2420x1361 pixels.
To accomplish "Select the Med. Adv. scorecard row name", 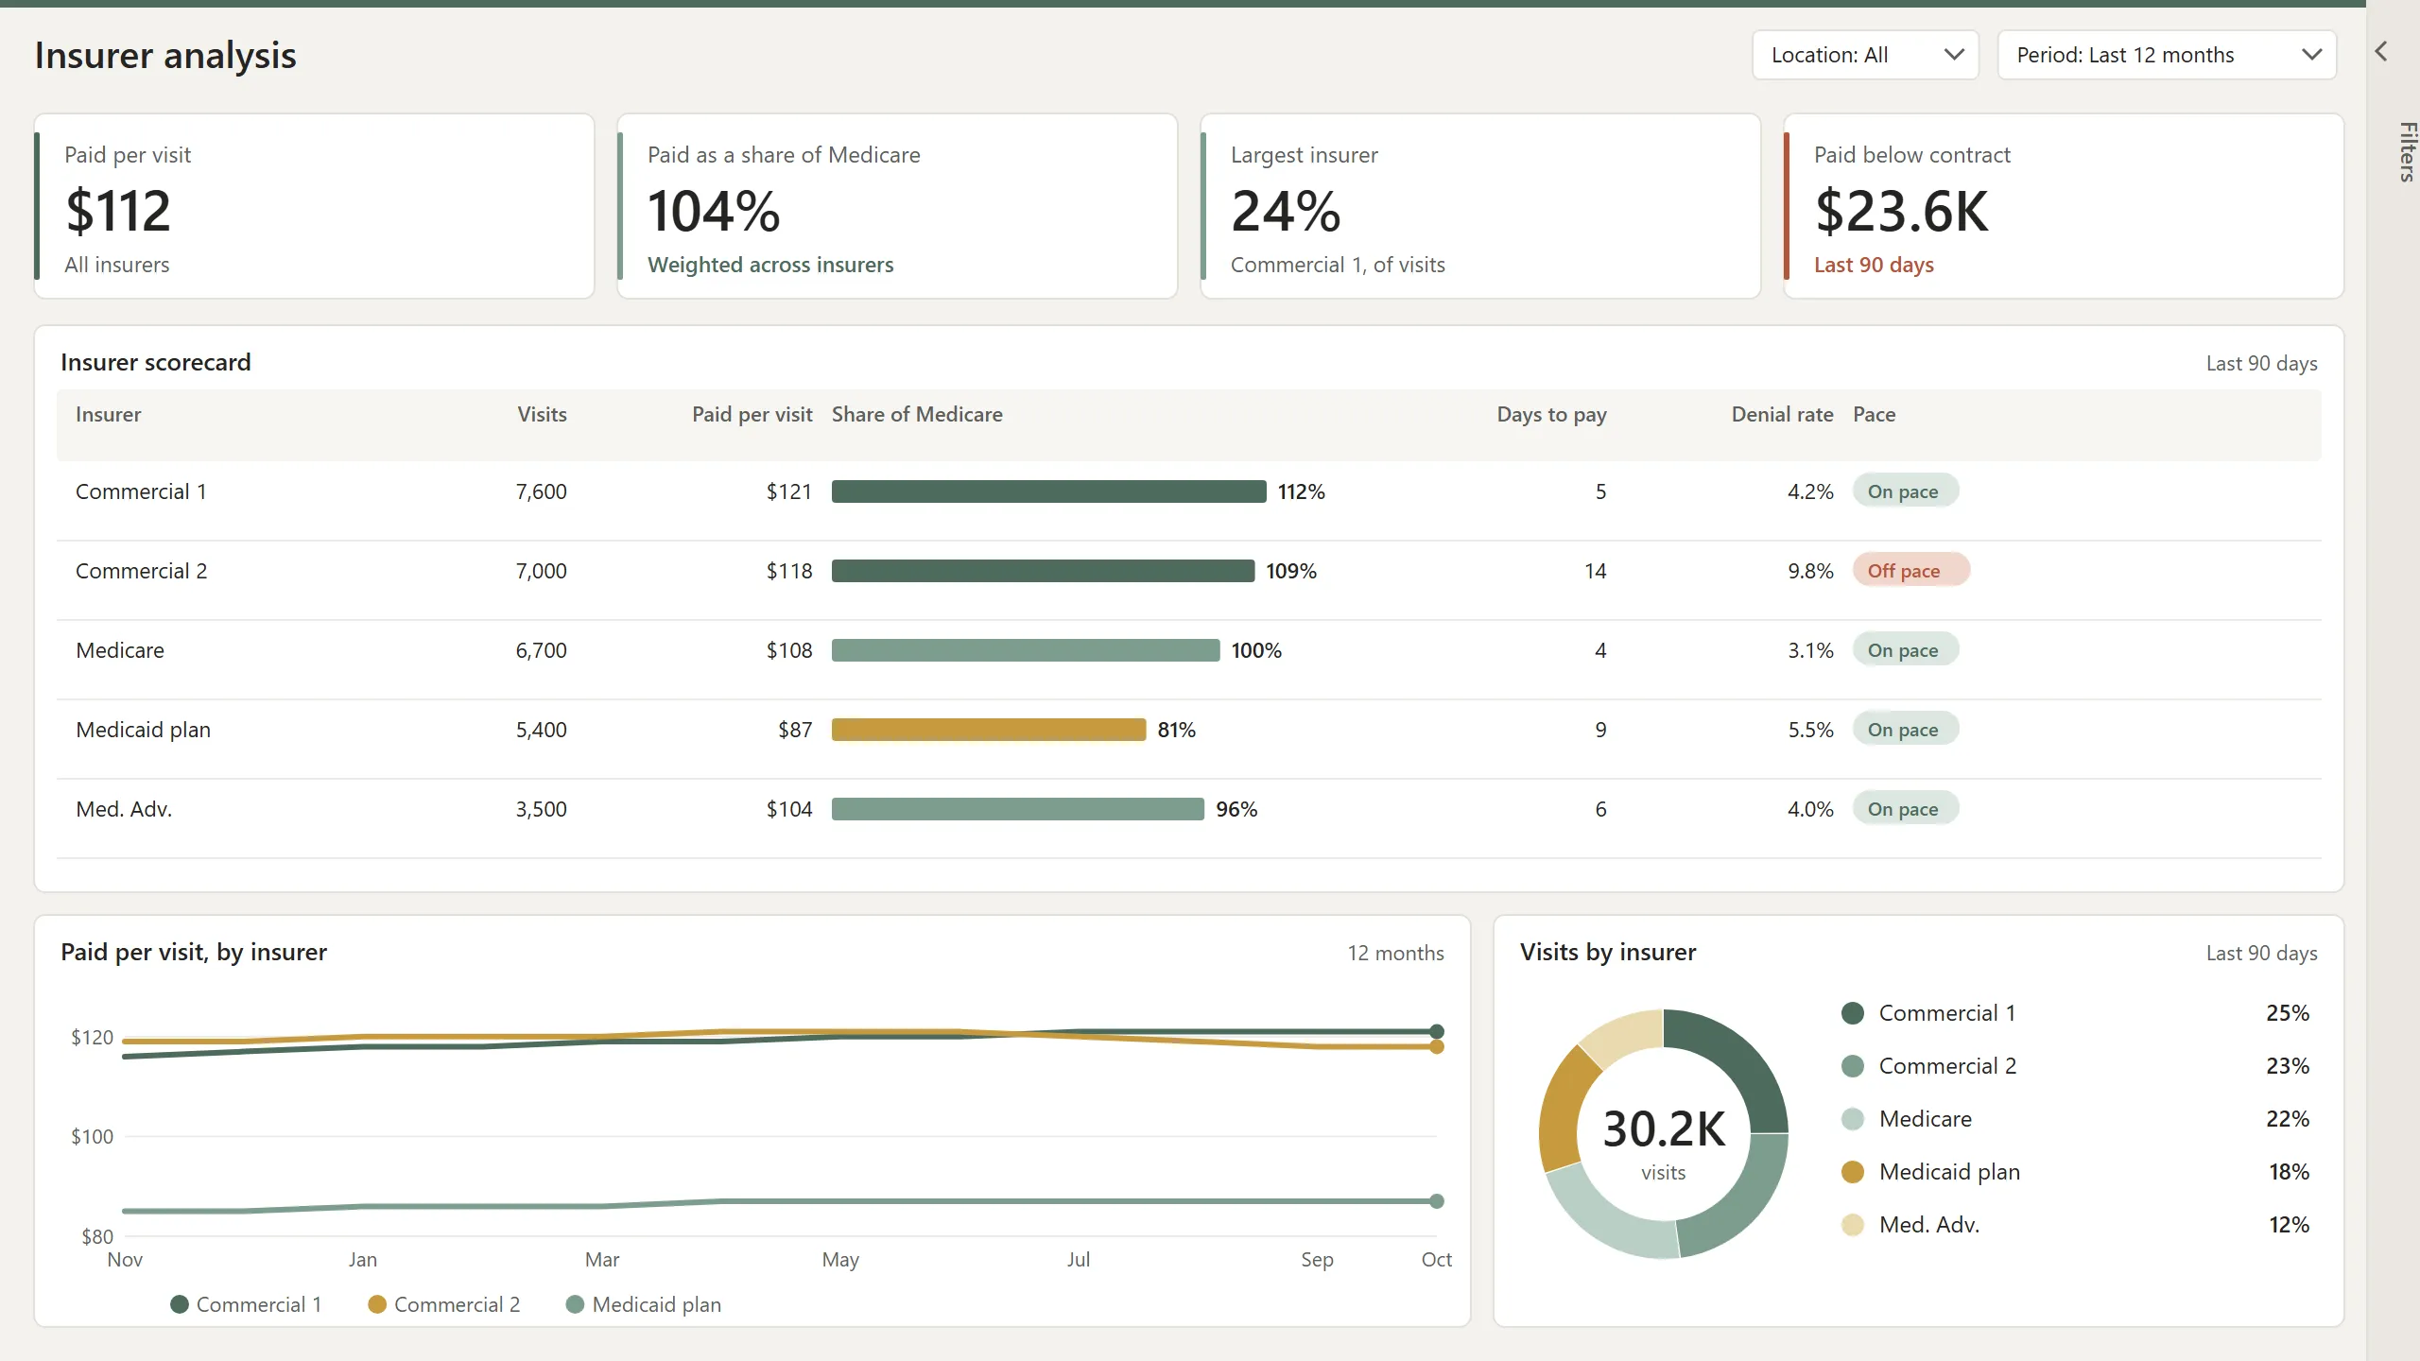I will (x=124, y=809).
